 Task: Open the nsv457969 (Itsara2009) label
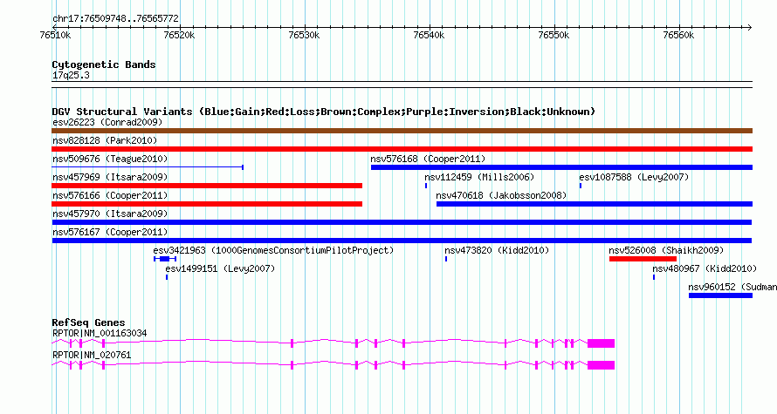[x=110, y=177]
